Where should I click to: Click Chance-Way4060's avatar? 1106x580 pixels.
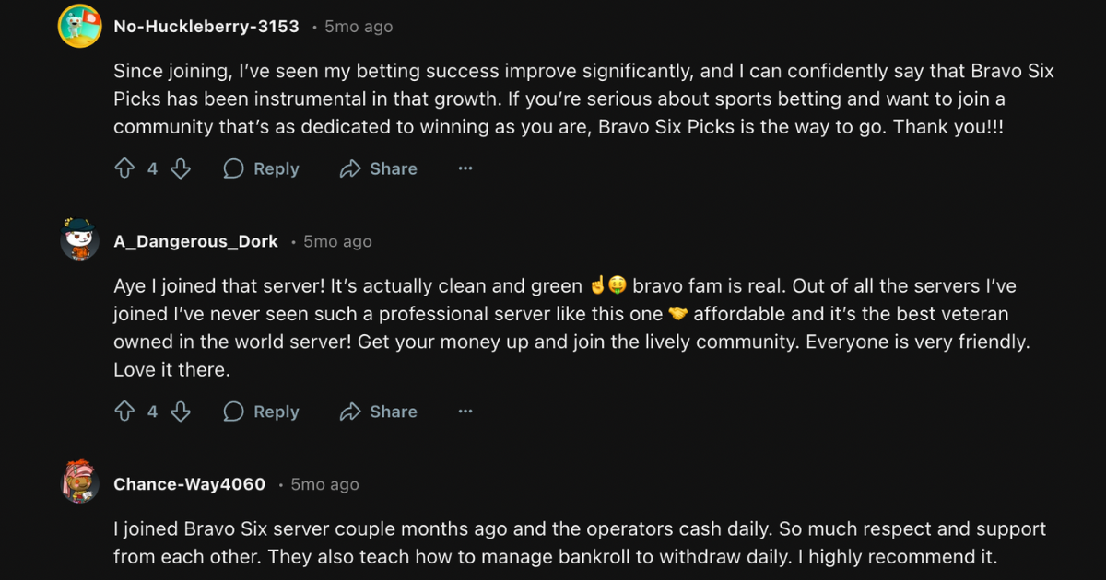click(79, 483)
